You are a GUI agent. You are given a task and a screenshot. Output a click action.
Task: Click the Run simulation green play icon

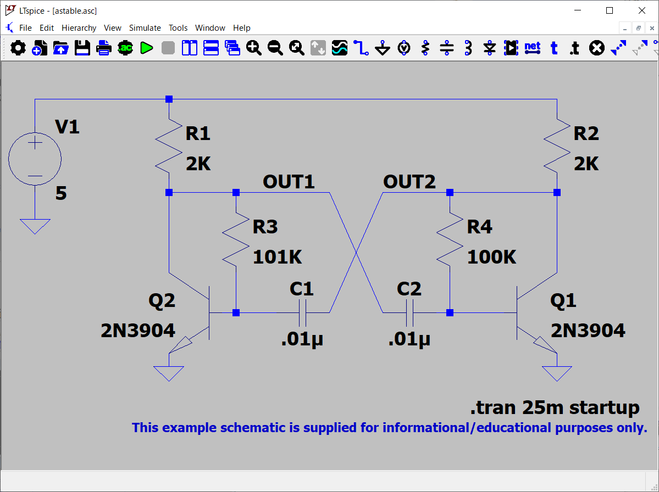point(146,48)
